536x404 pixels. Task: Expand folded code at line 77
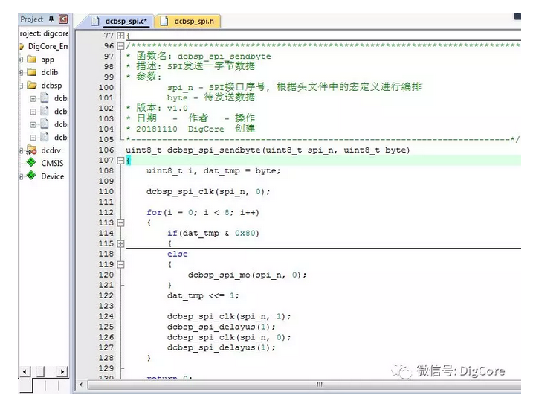click(x=120, y=36)
